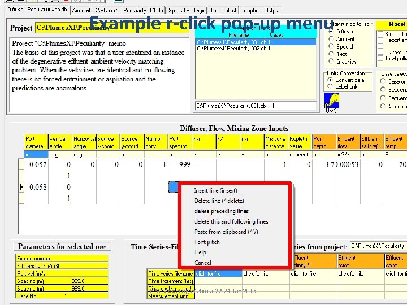Click the Num of ports column header
Screen dimensions: 407x305
[156, 142]
